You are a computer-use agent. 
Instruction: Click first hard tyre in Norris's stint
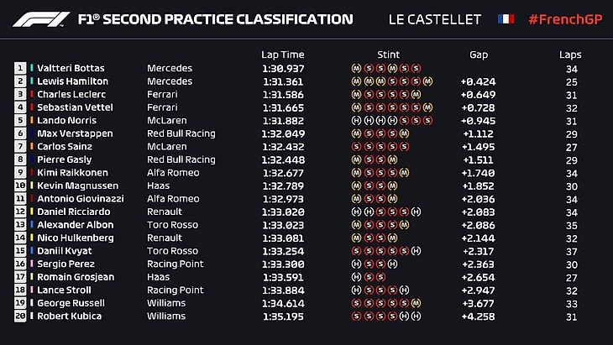(x=357, y=120)
